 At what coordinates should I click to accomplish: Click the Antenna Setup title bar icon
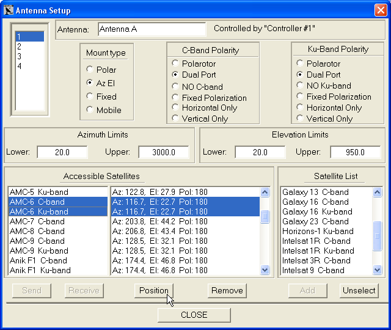(x=9, y=10)
